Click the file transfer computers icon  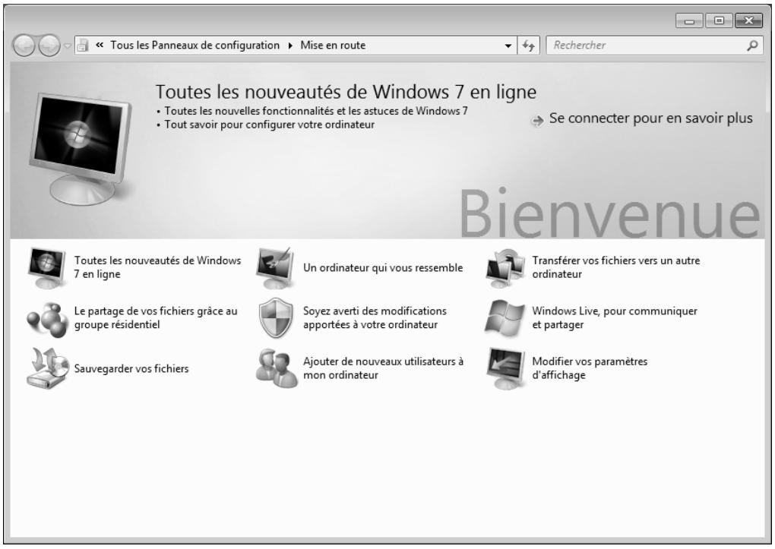point(505,268)
